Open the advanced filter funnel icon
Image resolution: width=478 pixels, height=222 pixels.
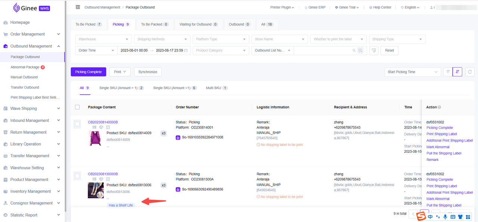[x=373, y=50]
